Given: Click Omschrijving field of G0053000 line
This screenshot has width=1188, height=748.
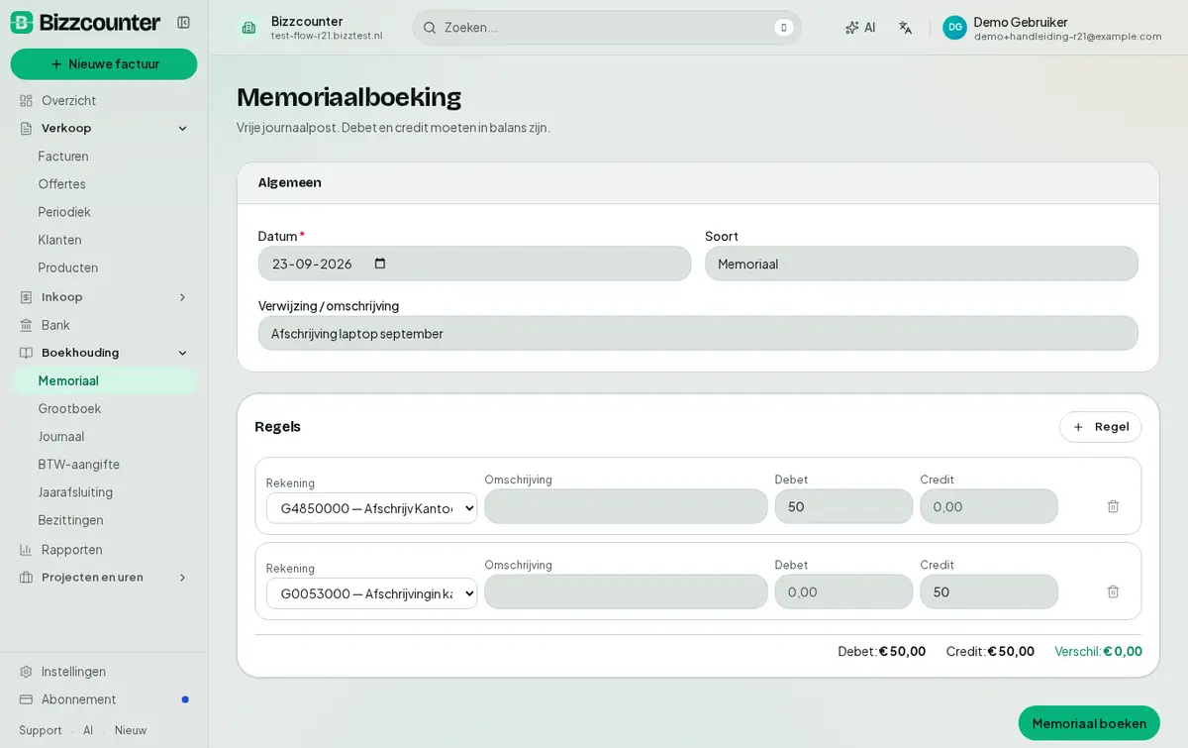Looking at the screenshot, I should coord(626,591).
